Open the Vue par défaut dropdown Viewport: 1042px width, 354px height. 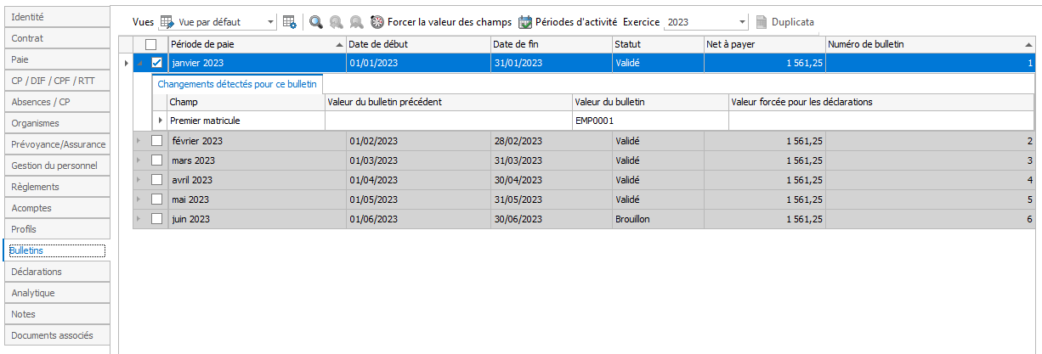270,22
